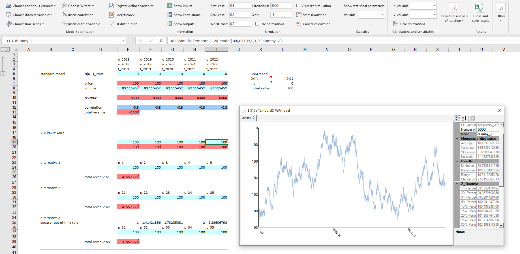This screenshot has height=254, width=520.
Task: Enable the Visualize simulation checkbox
Action: pos(298,6)
